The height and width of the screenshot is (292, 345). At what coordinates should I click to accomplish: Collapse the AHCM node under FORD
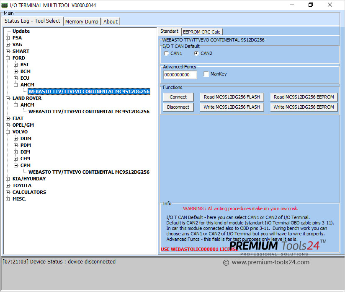tap(15, 85)
